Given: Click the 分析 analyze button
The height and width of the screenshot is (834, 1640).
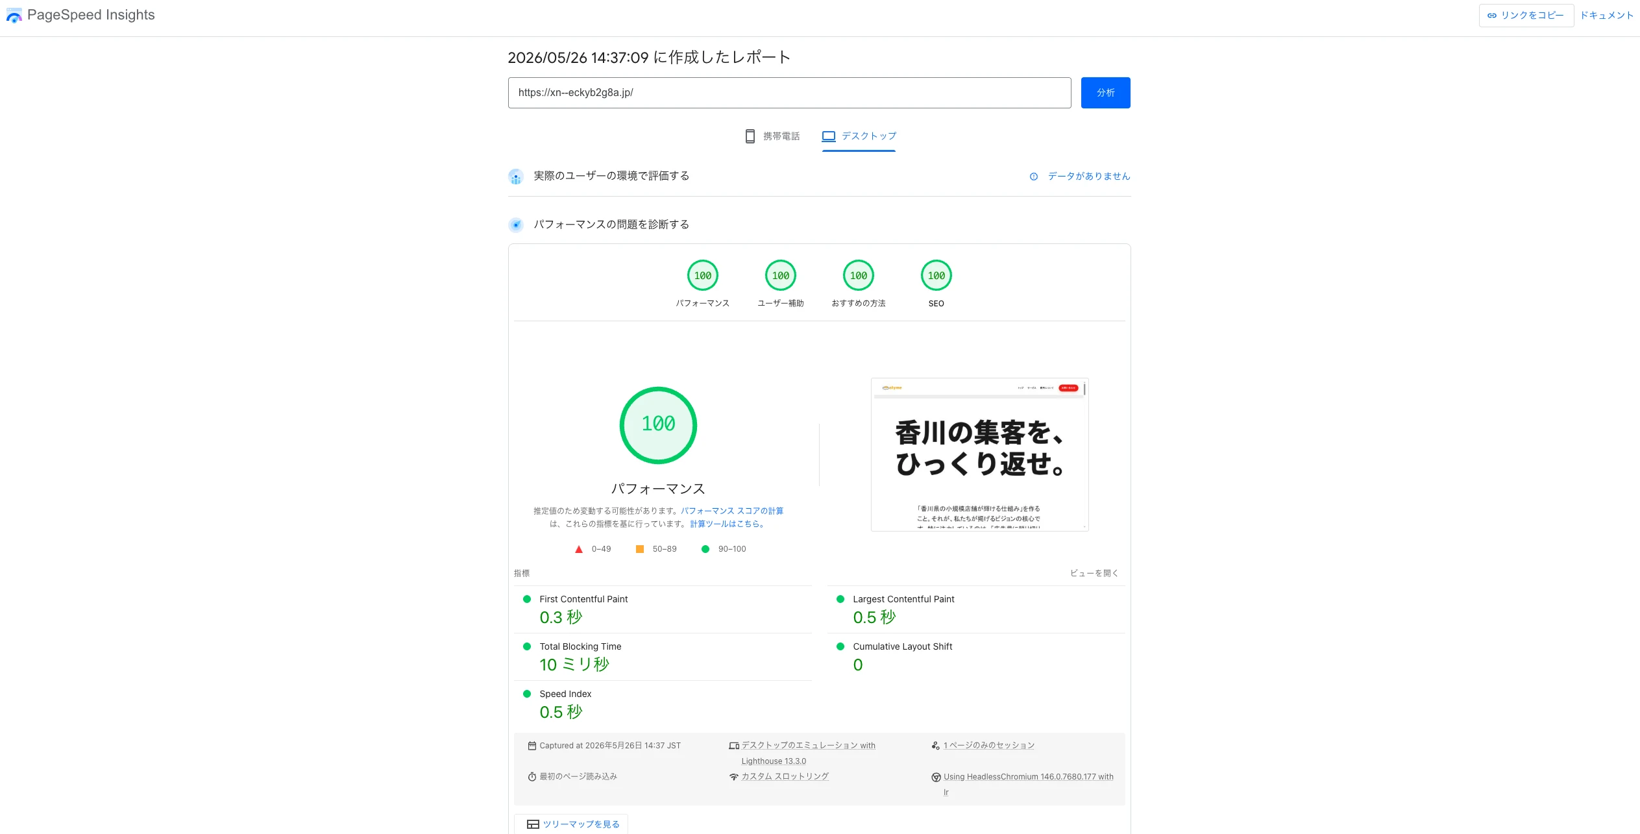Looking at the screenshot, I should (1105, 93).
